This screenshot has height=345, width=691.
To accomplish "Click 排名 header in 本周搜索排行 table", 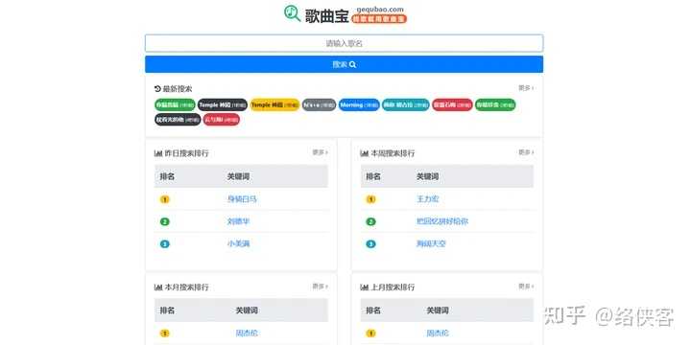I will tap(373, 176).
